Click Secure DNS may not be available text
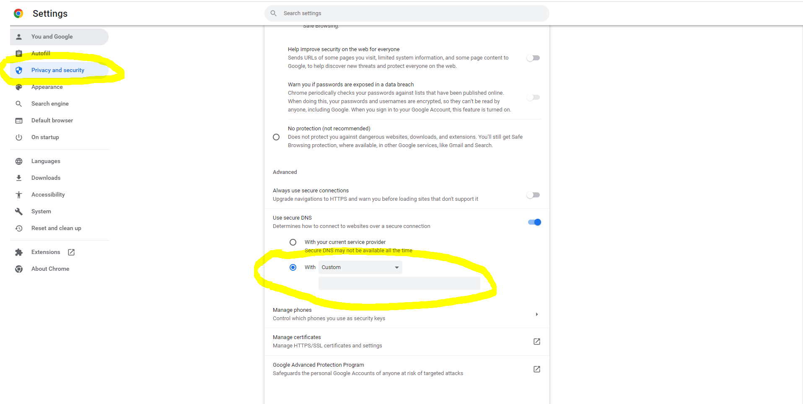The width and height of the screenshot is (803, 404). (x=358, y=251)
